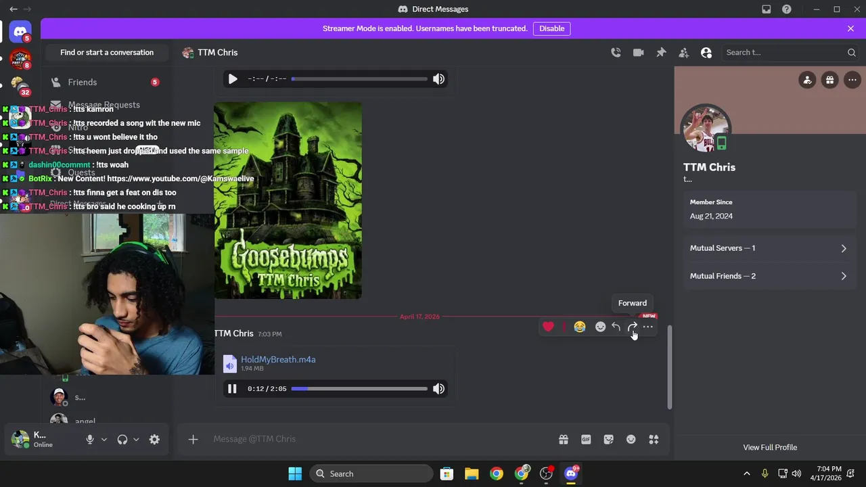Mute the HoldMyBreath audio volume icon

pos(439,389)
